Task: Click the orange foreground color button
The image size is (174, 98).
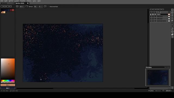Action: (8, 85)
